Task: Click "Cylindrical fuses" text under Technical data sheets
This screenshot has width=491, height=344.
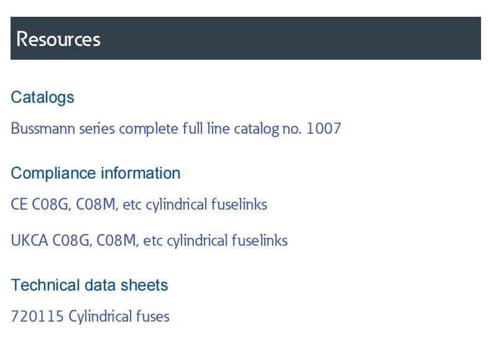Action: pos(119,317)
